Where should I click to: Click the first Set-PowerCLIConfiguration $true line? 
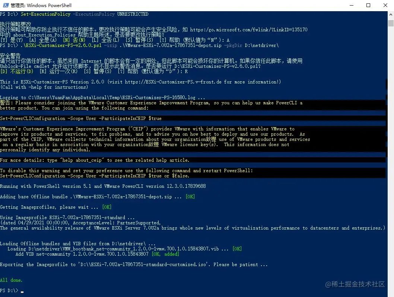point(81,119)
